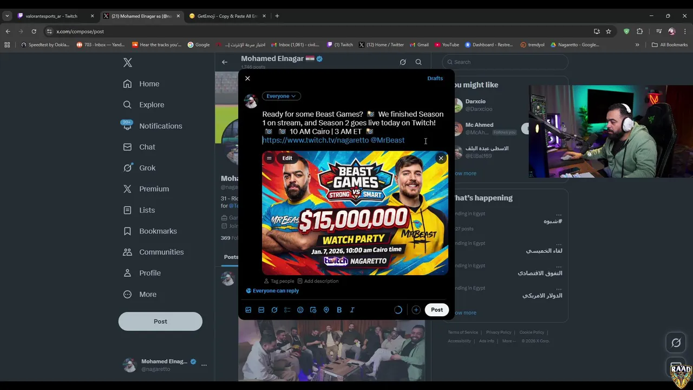Open Drafts in the compose dialog
The width and height of the screenshot is (693, 390).
point(435,79)
